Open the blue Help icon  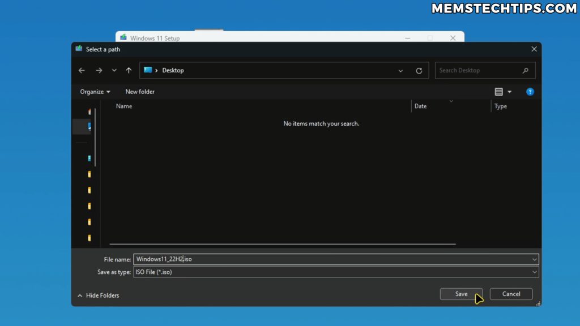[530, 92]
